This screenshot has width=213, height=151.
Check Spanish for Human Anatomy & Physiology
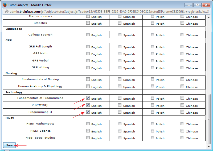click(x=120, y=86)
